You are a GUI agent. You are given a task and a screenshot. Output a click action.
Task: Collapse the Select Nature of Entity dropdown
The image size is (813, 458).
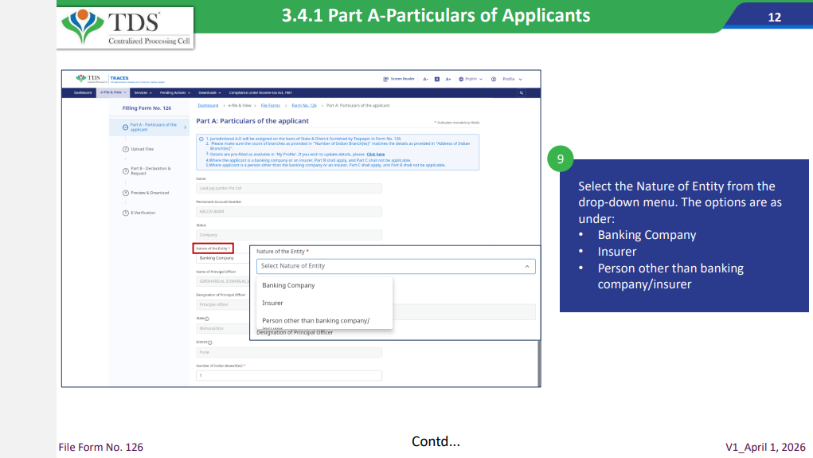526,266
